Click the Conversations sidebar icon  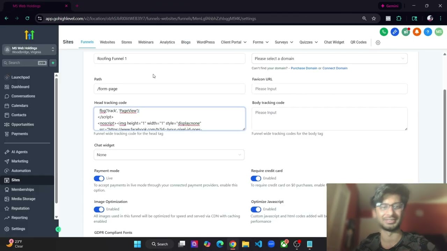click(x=7, y=96)
